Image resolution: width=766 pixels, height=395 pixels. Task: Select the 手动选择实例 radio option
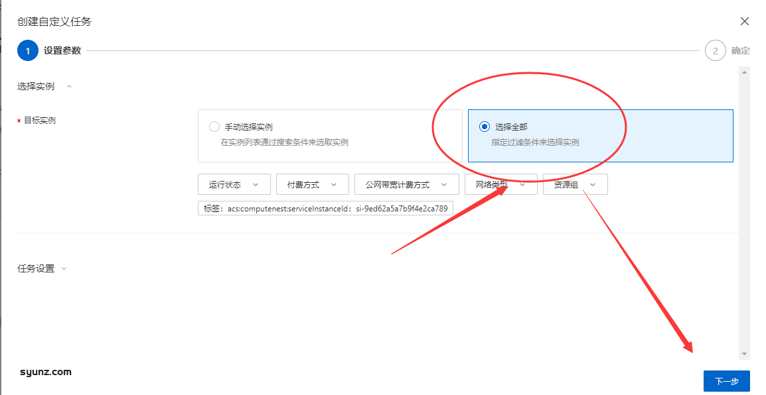214,127
